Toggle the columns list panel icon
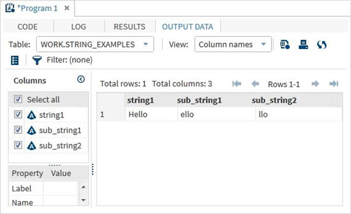 point(15,60)
